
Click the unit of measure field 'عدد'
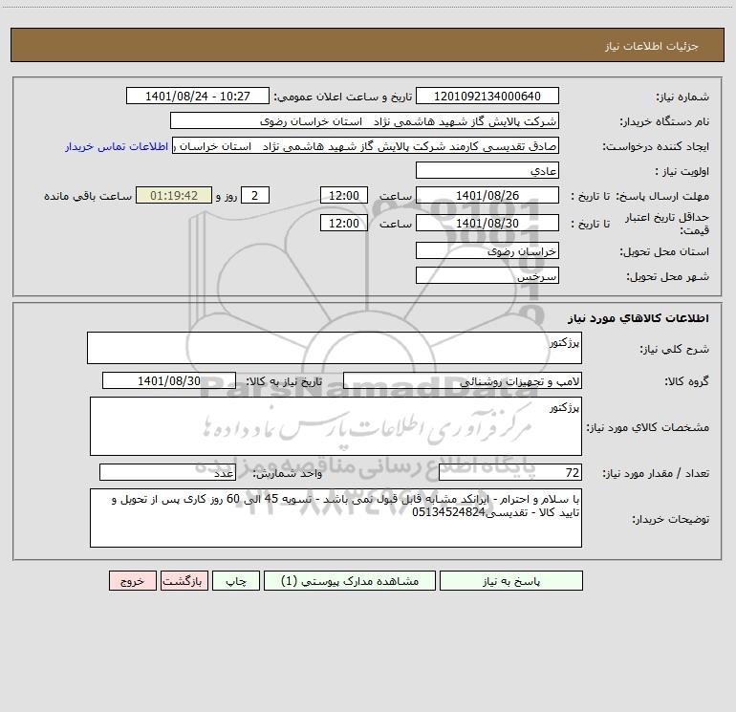click(167, 472)
